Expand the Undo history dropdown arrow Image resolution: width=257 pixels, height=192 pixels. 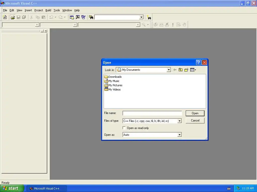[x=55, y=17]
